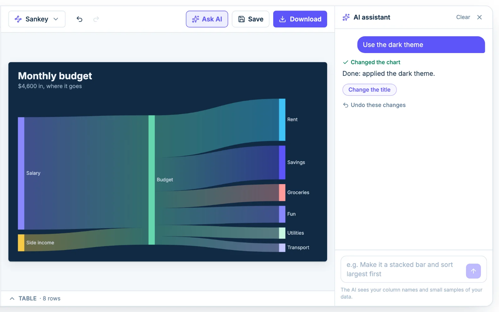The width and height of the screenshot is (499, 312).
Task: Click the '8 rows' table count text
Action: (x=51, y=299)
